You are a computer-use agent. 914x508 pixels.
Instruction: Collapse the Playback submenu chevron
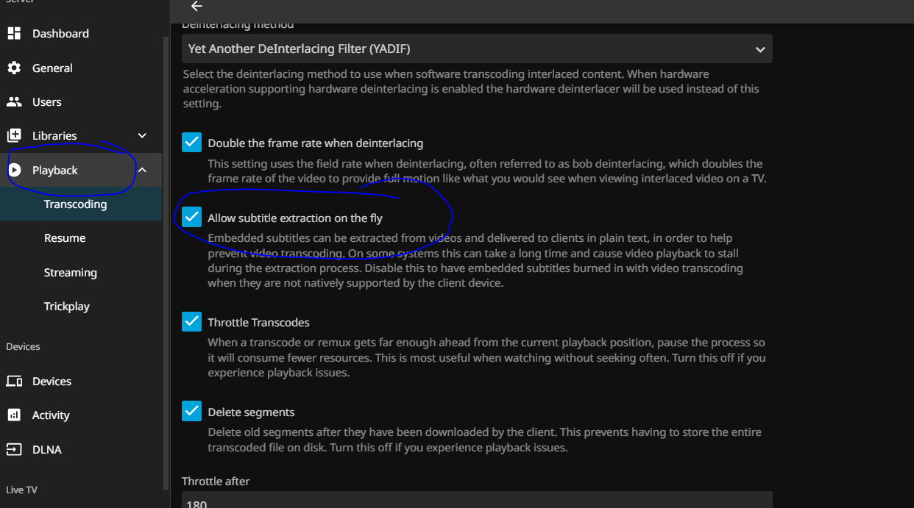pyautogui.click(x=142, y=171)
